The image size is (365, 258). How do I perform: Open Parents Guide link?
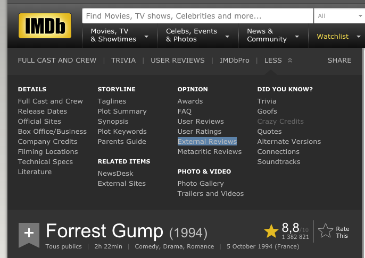point(122,141)
